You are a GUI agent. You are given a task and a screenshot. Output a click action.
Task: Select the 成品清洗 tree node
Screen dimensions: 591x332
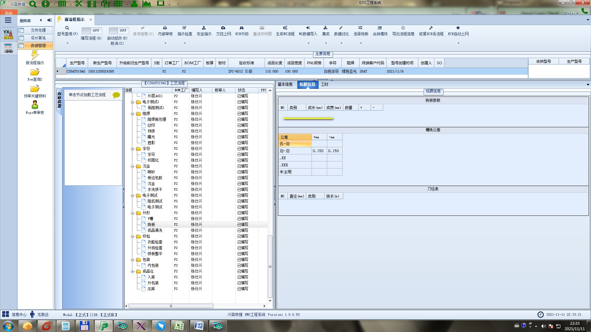click(155, 230)
